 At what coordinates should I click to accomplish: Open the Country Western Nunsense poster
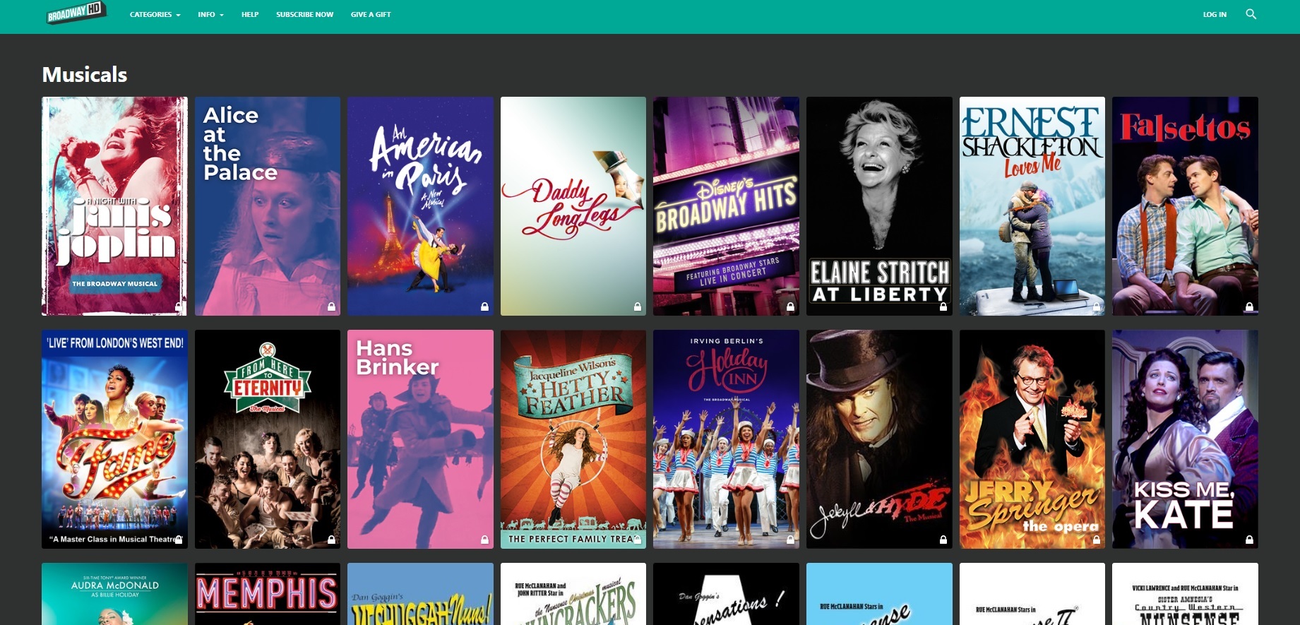(1185, 594)
